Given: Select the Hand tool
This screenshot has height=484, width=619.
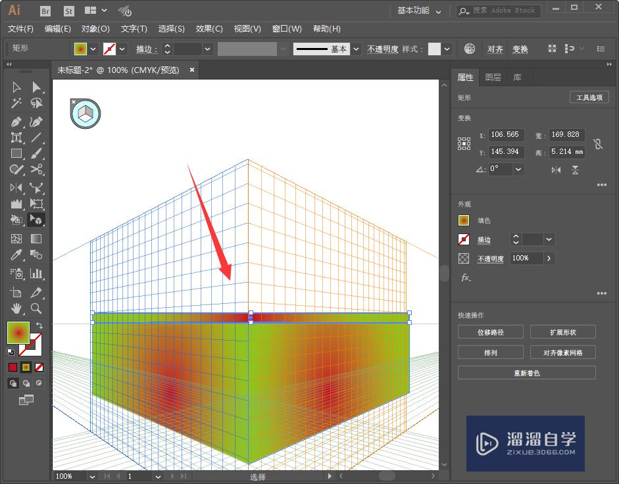Looking at the screenshot, I should click(x=16, y=307).
